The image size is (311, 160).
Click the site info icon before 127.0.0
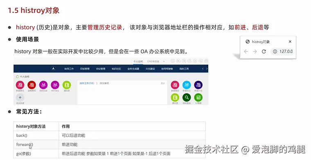coord(275,51)
